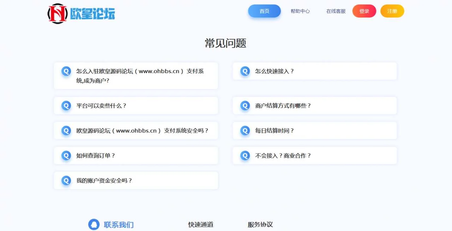The width and height of the screenshot is (452, 231).
Task: Open the 首页 navigation tab
Action: pos(264,11)
